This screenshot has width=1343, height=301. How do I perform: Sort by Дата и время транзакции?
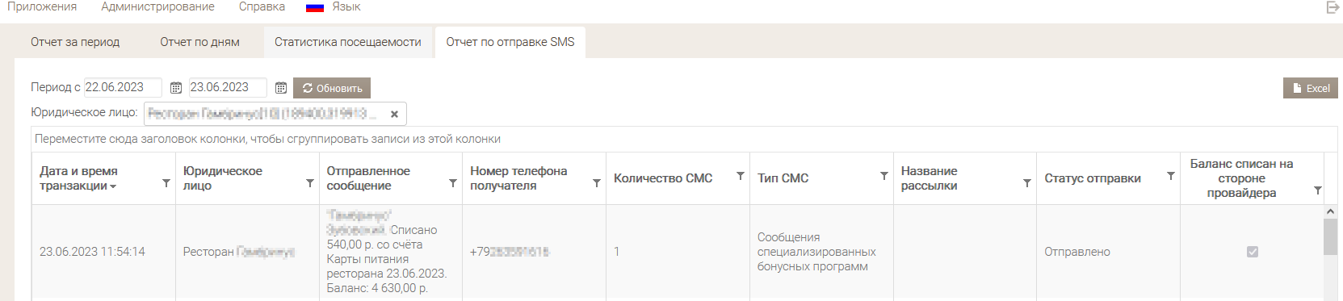78,178
